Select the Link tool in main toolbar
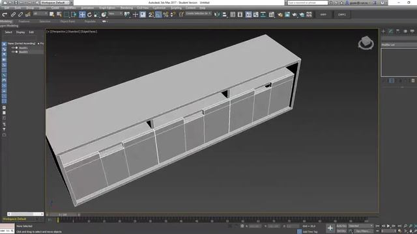The height and width of the screenshot is (234, 417). (13, 14)
